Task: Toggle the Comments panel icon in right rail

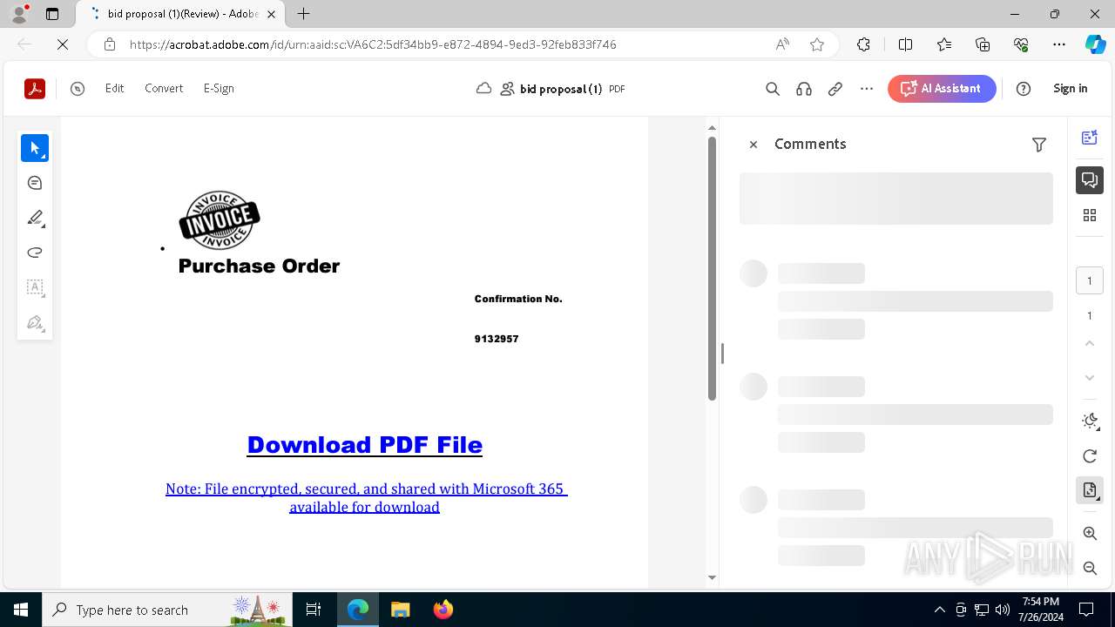Action: (1090, 180)
